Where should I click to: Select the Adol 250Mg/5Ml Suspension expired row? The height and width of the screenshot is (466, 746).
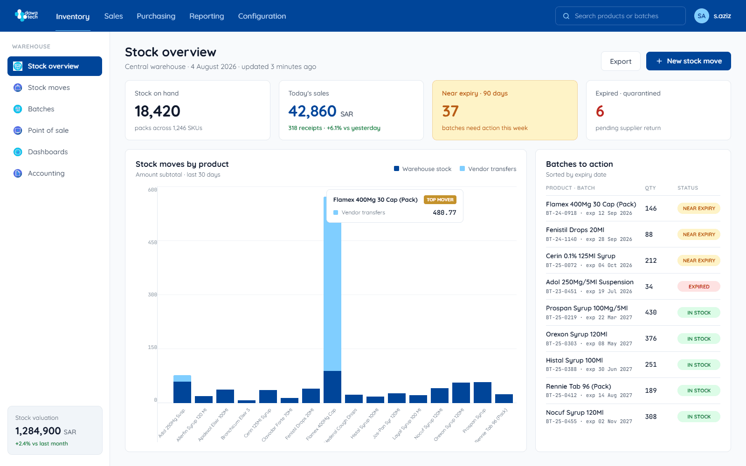633,287
